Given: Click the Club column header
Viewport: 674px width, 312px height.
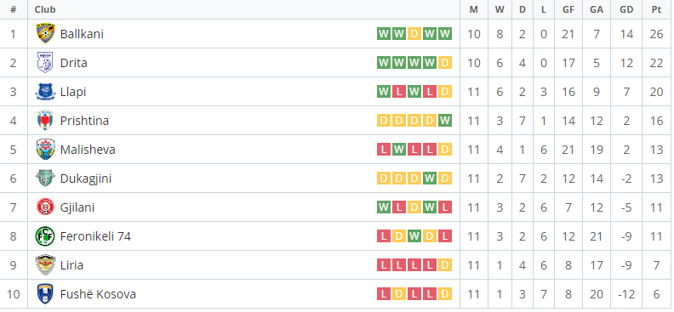Looking at the screenshot, I should coord(45,9).
